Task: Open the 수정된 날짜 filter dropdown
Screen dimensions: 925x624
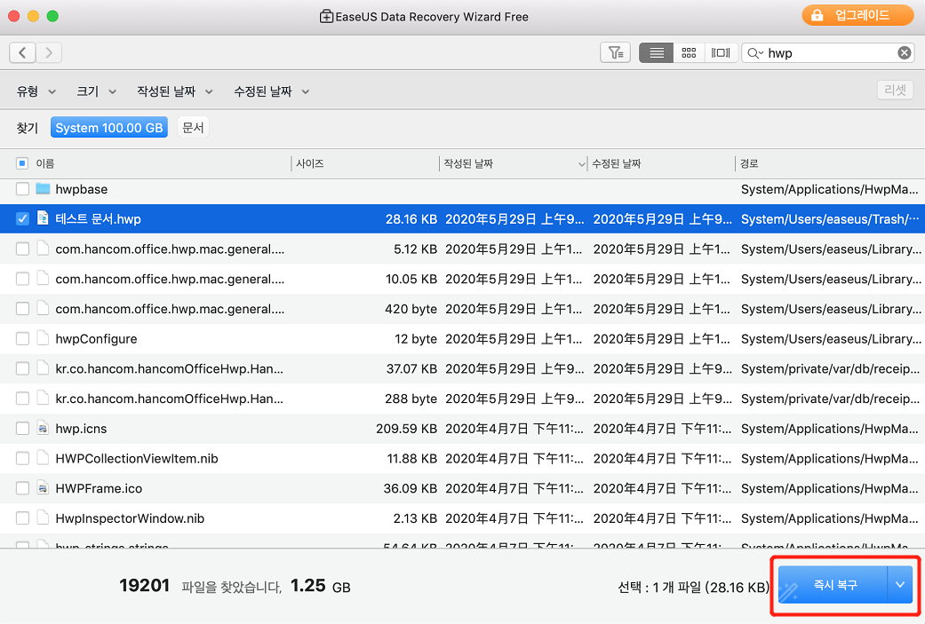Action: tap(271, 91)
